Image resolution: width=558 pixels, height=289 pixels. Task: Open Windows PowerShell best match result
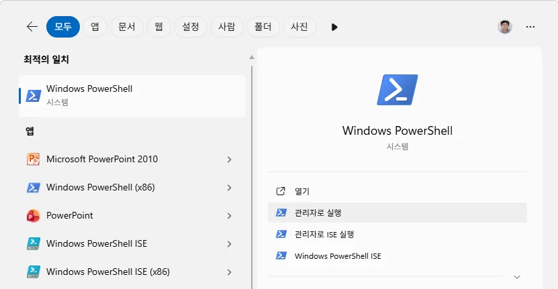point(132,96)
